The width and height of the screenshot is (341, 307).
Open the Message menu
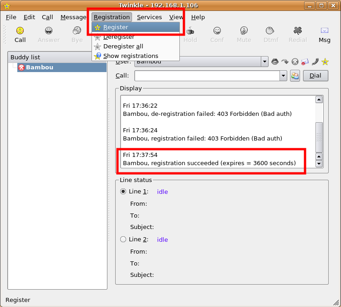(x=73, y=17)
